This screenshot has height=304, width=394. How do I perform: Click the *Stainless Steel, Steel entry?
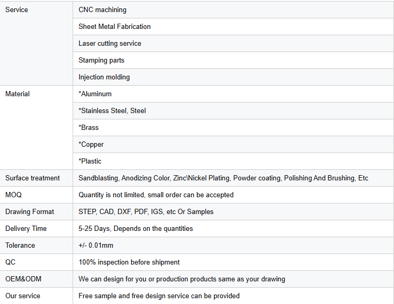point(113,111)
